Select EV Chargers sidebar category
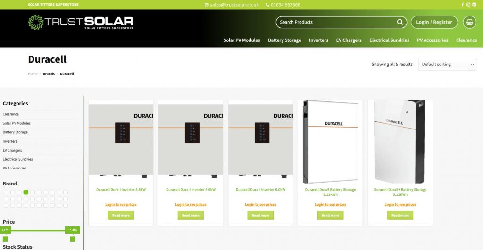Screen dimensions: 483x250 click(x=12, y=150)
